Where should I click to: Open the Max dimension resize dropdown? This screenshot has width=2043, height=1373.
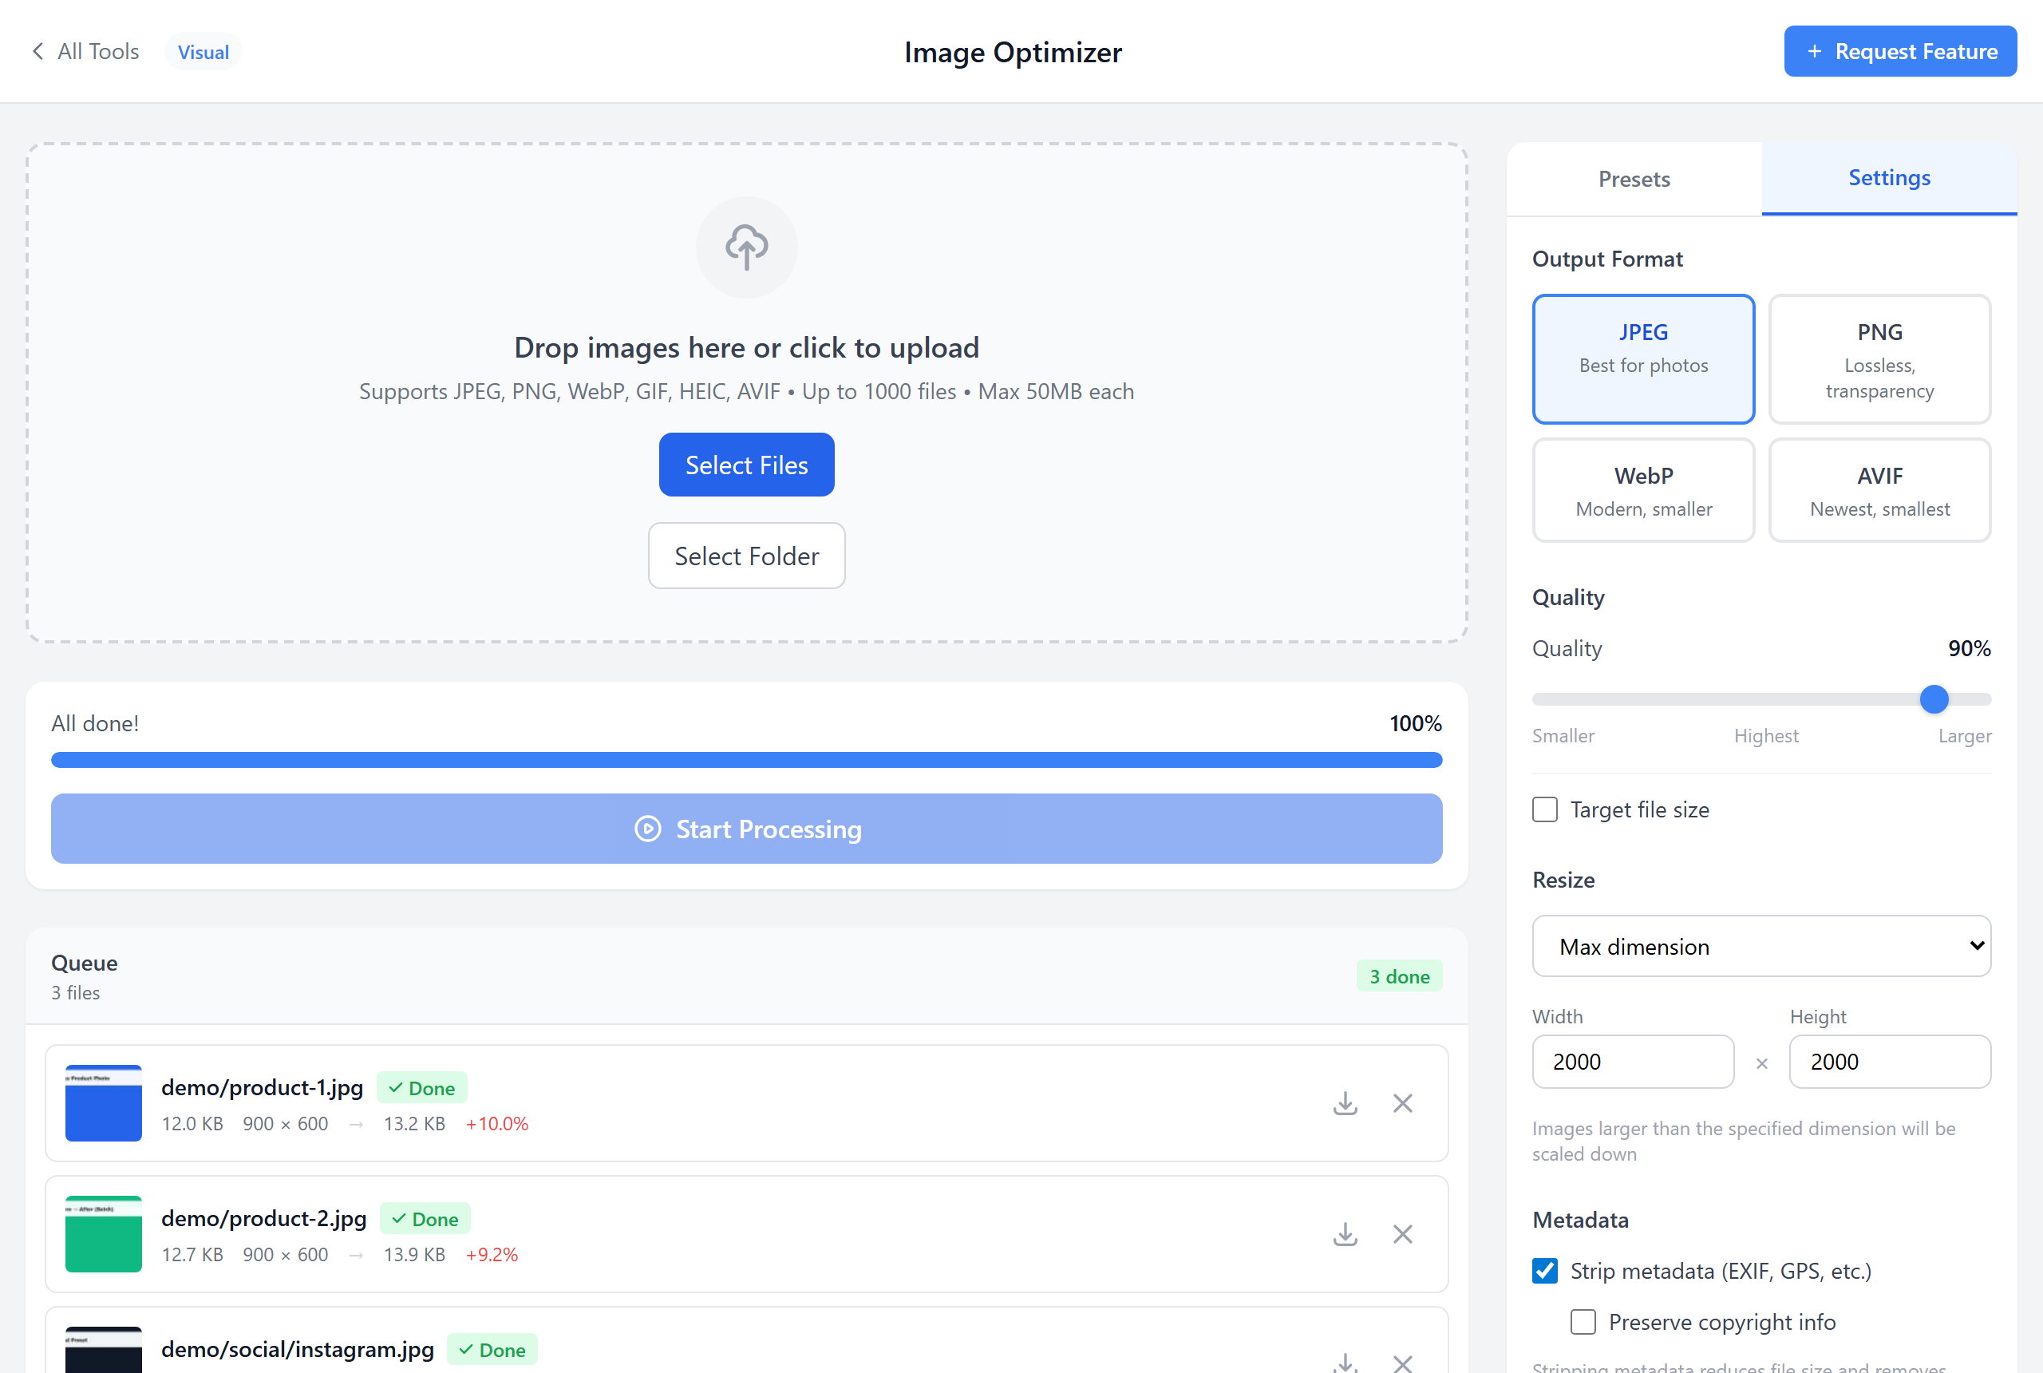[1761, 946]
